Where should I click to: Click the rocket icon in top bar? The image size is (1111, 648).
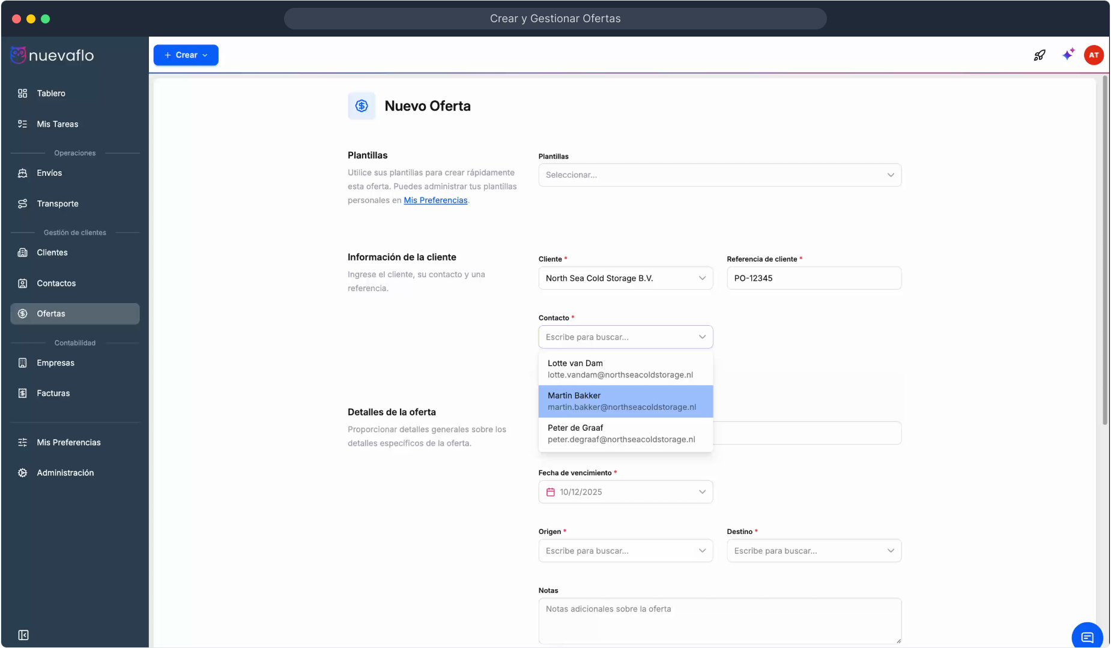pos(1040,55)
